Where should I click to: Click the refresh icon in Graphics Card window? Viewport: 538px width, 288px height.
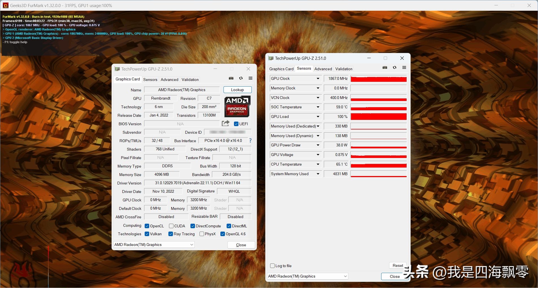[x=241, y=78]
